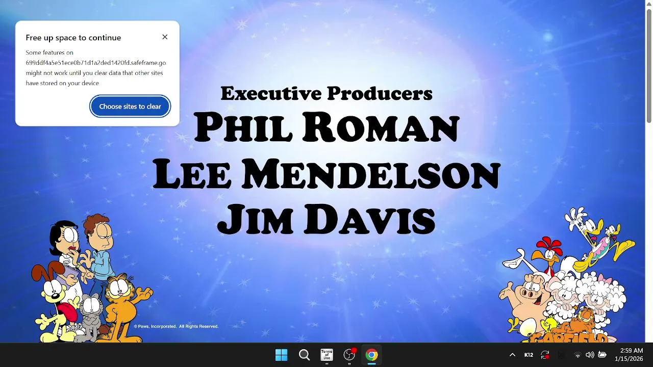Image resolution: width=653 pixels, height=367 pixels.
Task: Click the volume speaker icon
Action: [590, 355]
